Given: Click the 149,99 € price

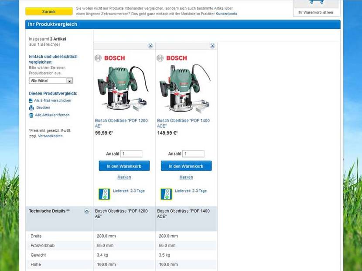Looking at the screenshot, I should coord(167,133).
